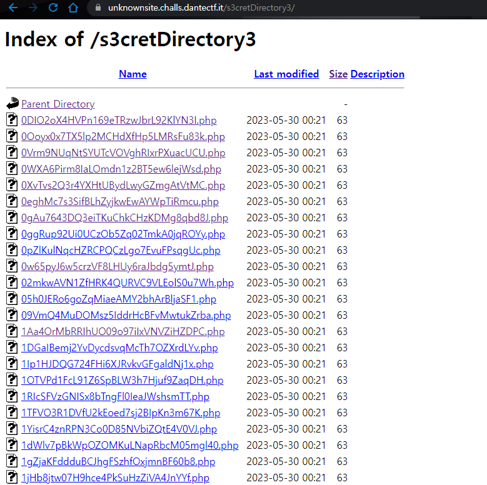Click the file icon beside 09VmQ4MuDOMs…php

point(12,314)
